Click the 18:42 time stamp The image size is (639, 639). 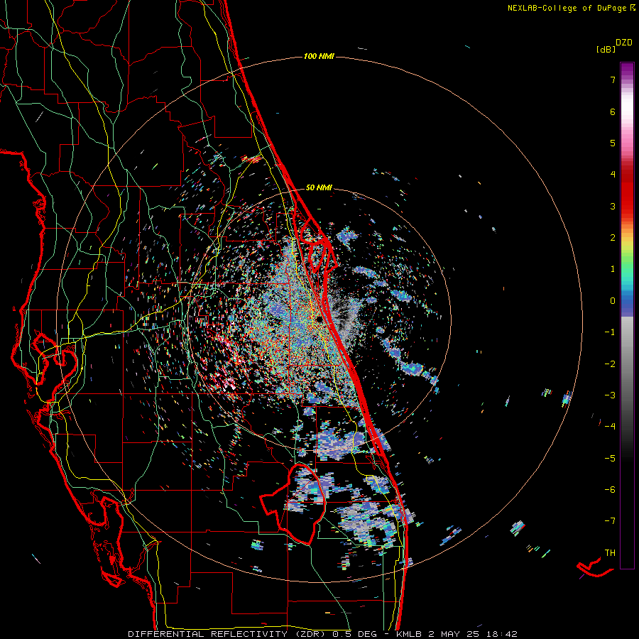point(503,634)
